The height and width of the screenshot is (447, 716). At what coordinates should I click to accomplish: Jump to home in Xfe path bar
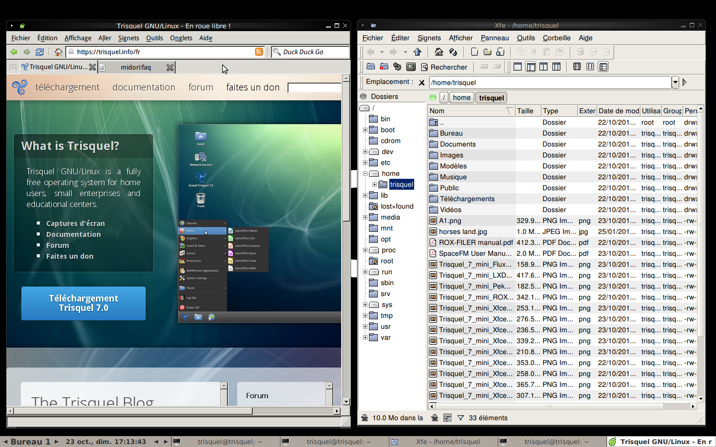pyautogui.click(x=461, y=98)
